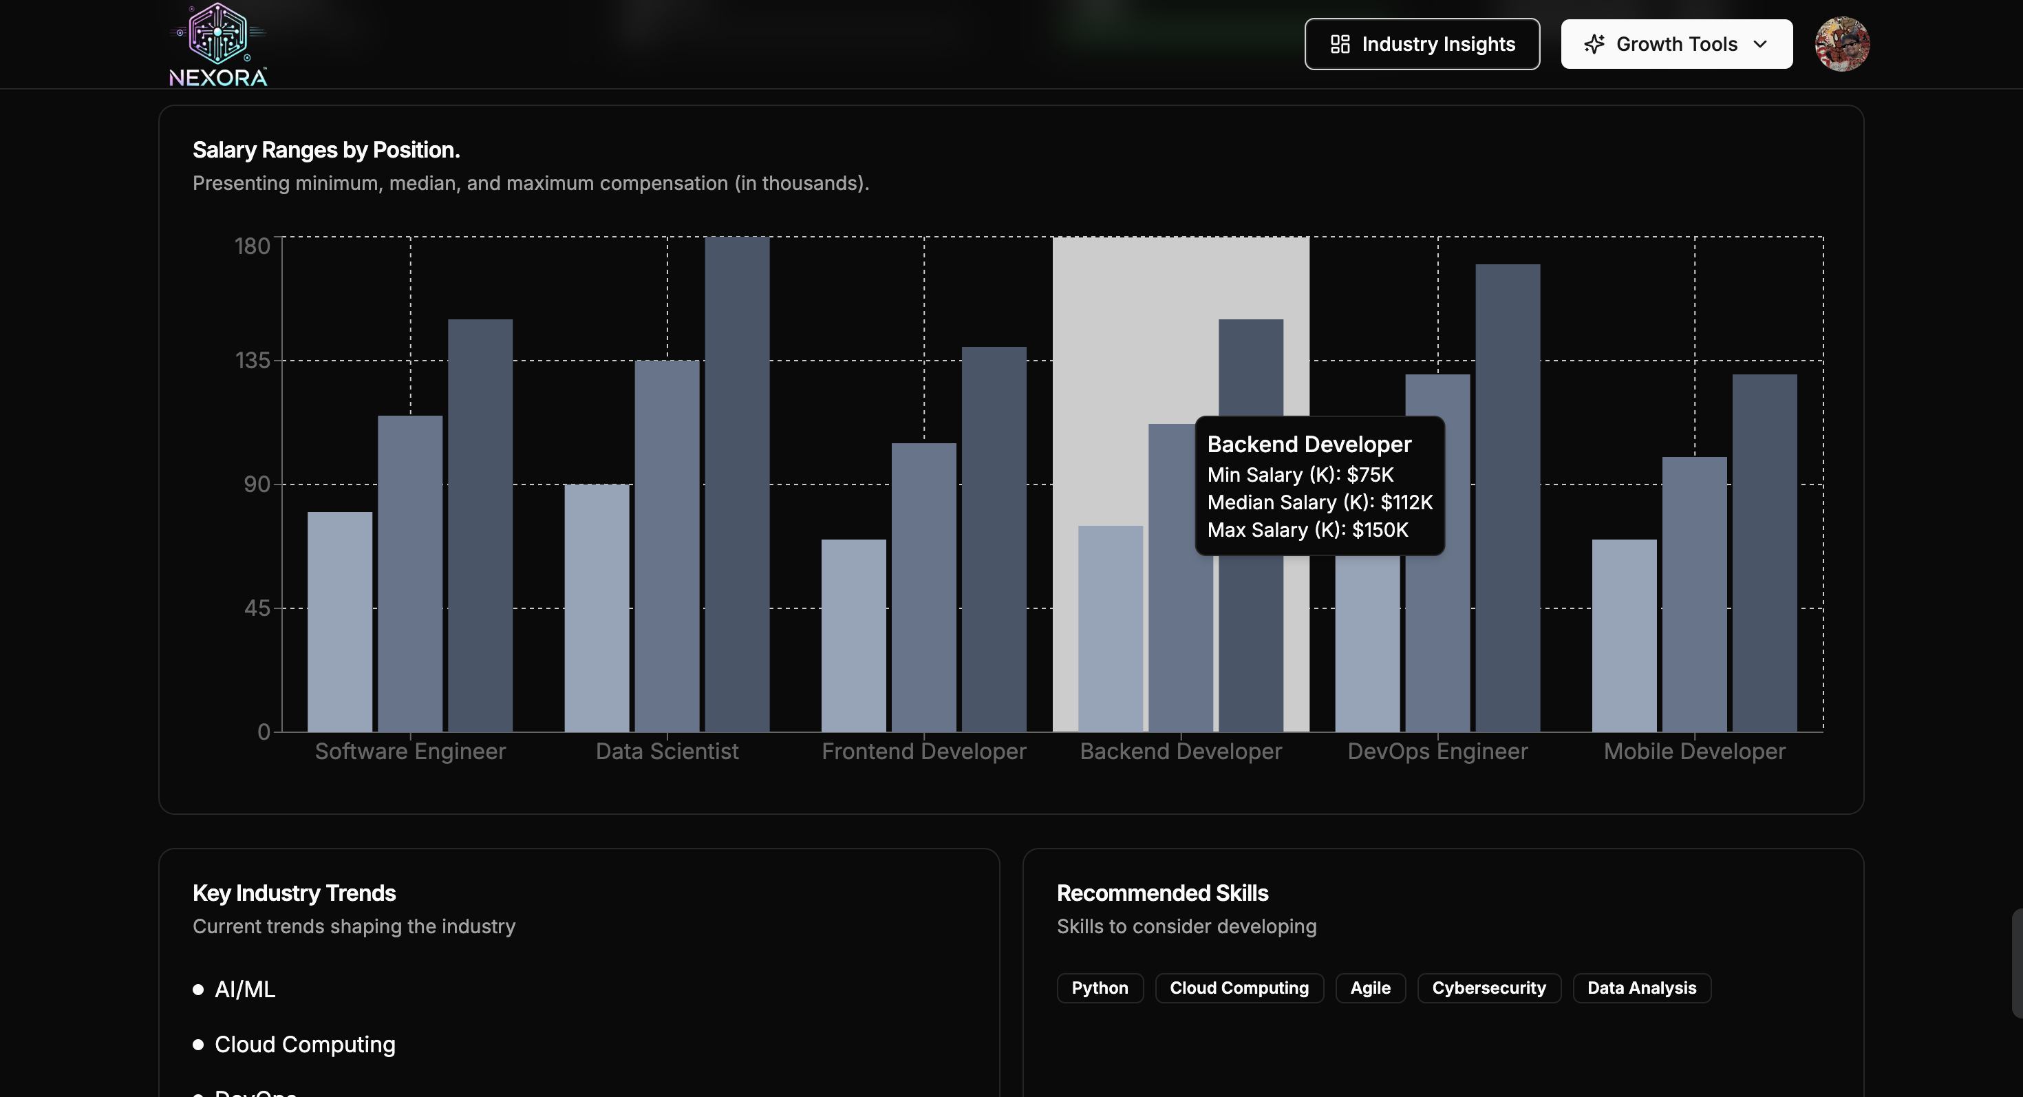Click the AI/ML trend item

point(244,990)
